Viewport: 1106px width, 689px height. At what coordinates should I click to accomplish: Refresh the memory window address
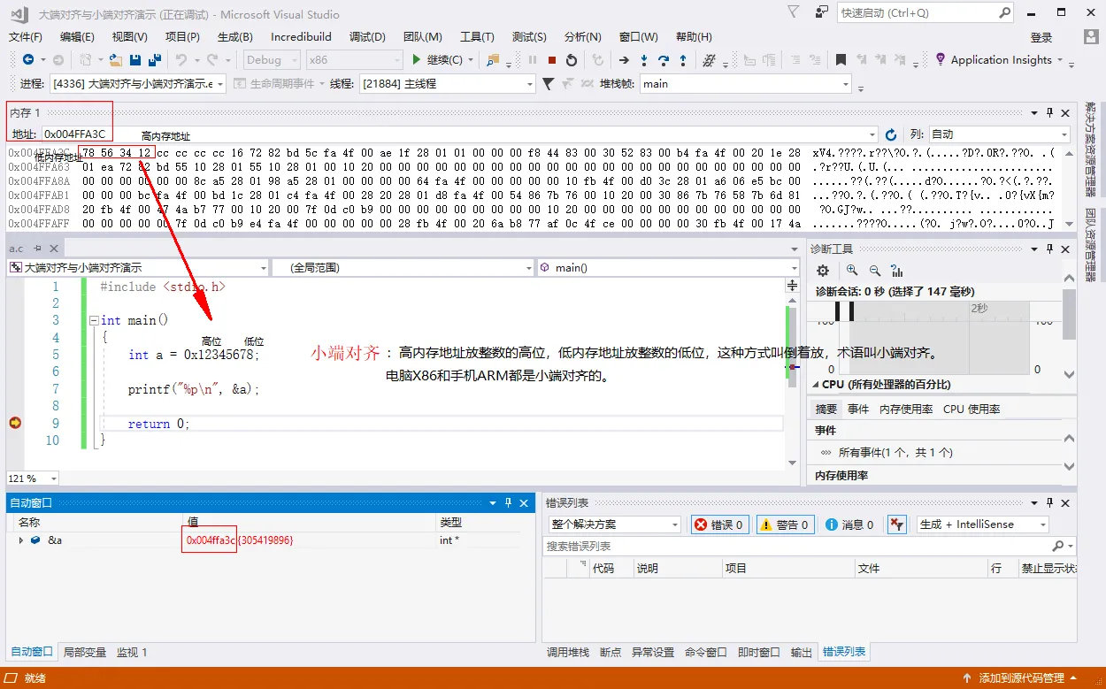pyautogui.click(x=891, y=134)
